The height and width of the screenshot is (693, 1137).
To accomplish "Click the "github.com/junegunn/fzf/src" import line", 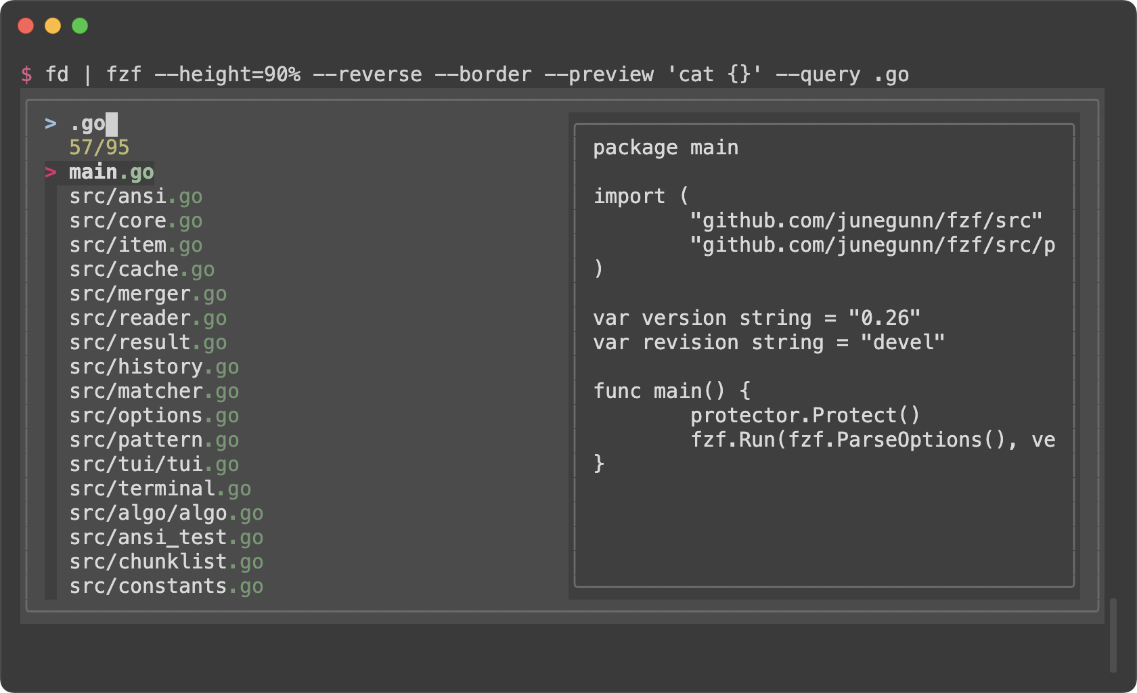I will coord(866,221).
